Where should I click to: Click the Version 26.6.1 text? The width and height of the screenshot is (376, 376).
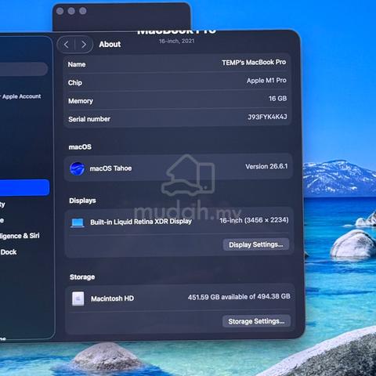[x=266, y=166]
